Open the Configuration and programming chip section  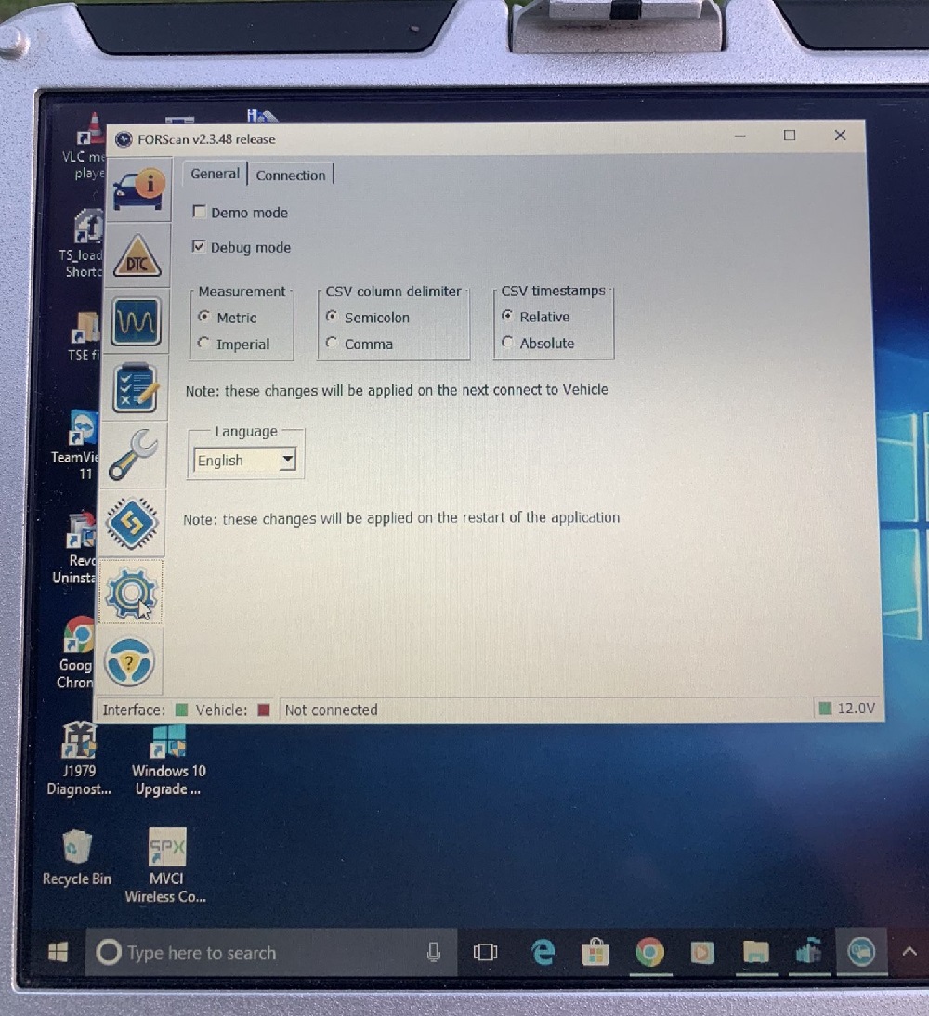(x=132, y=523)
